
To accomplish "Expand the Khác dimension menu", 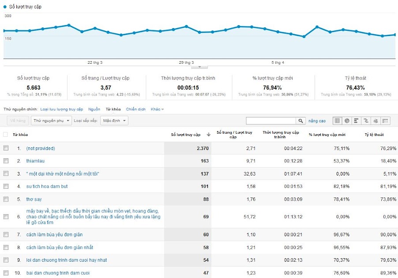I will (x=157, y=109).
